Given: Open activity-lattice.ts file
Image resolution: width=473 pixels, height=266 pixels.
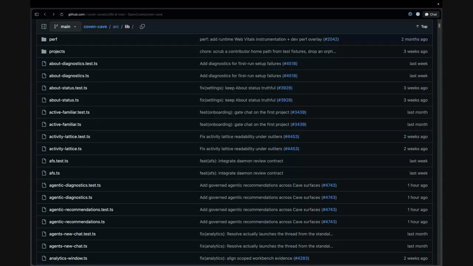Looking at the screenshot, I should [65, 149].
